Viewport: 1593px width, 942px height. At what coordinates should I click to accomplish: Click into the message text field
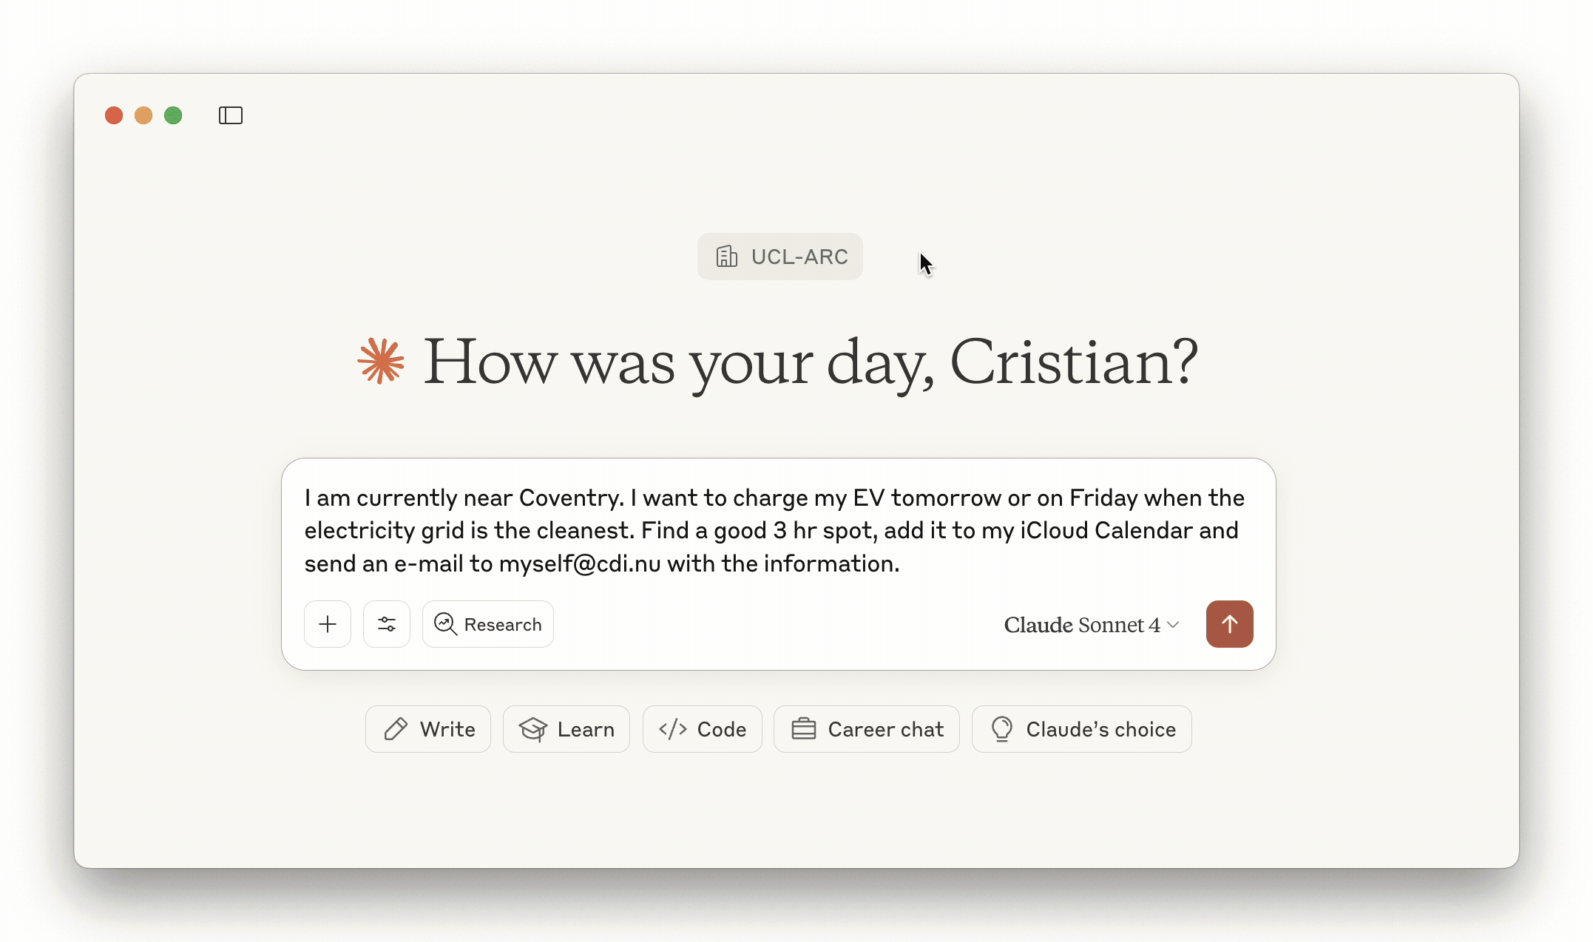coord(777,530)
